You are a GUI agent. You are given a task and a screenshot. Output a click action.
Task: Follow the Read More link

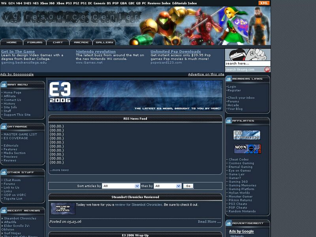[209, 222]
